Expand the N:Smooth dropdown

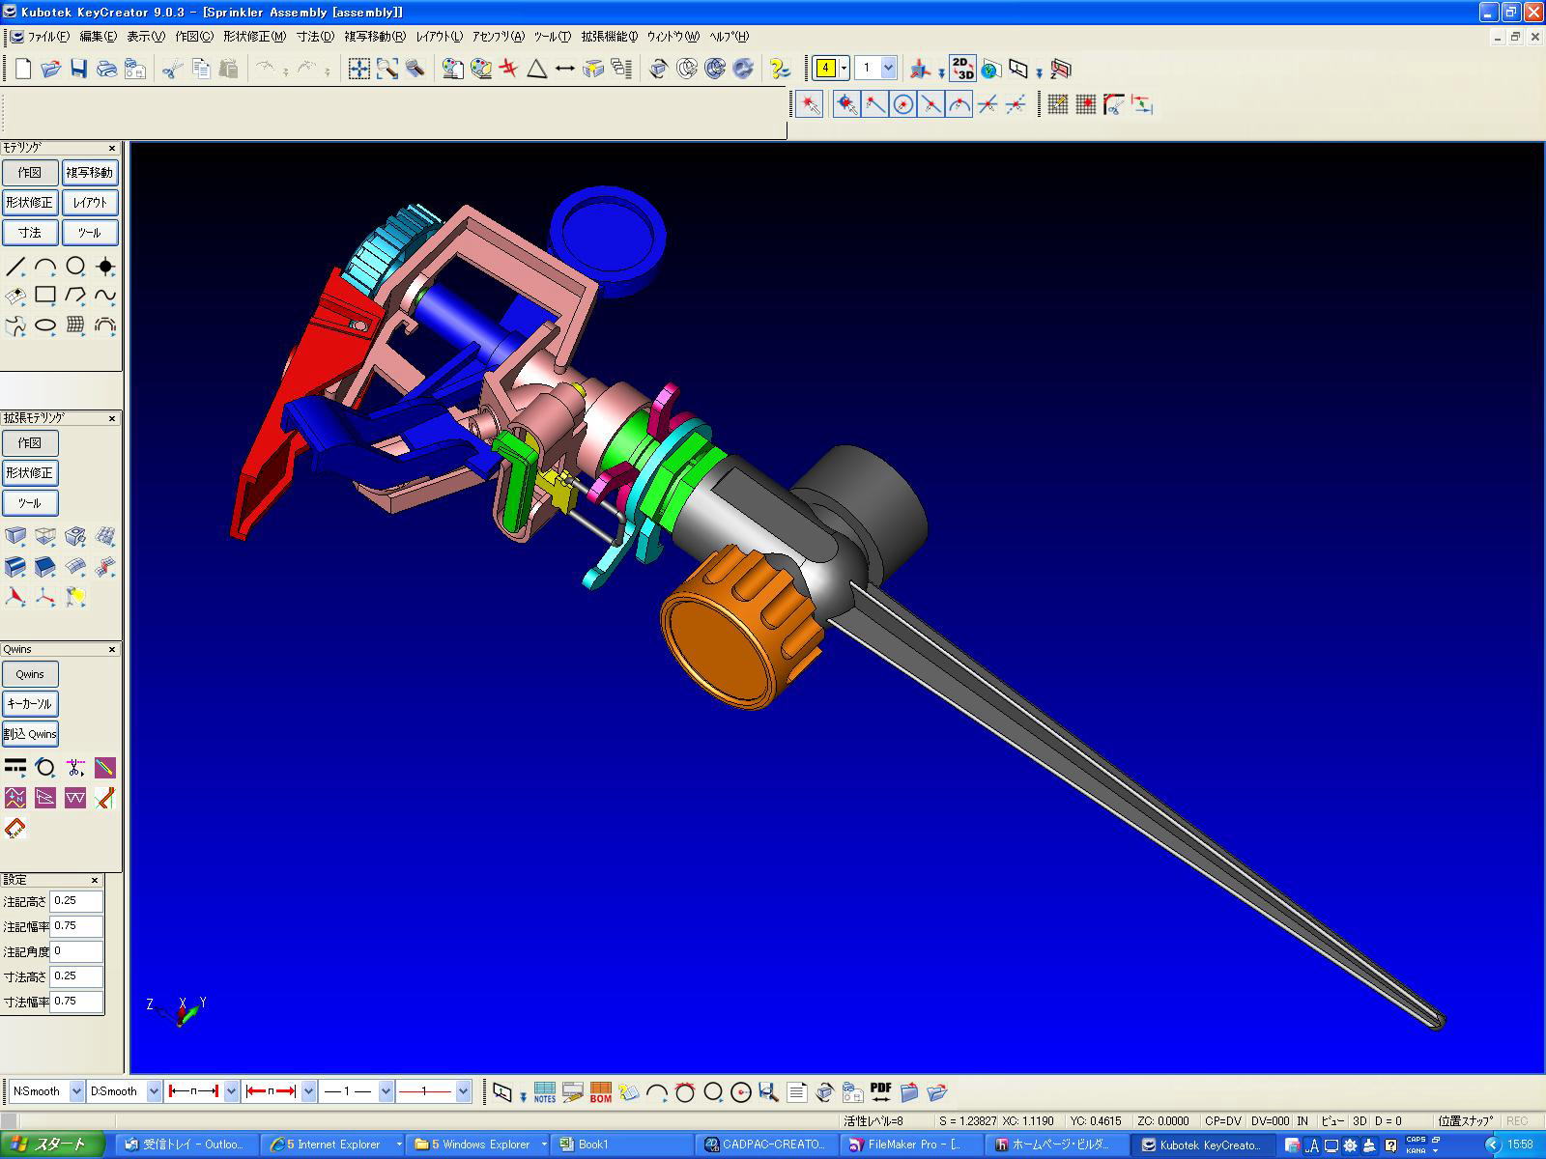pos(76,1091)
